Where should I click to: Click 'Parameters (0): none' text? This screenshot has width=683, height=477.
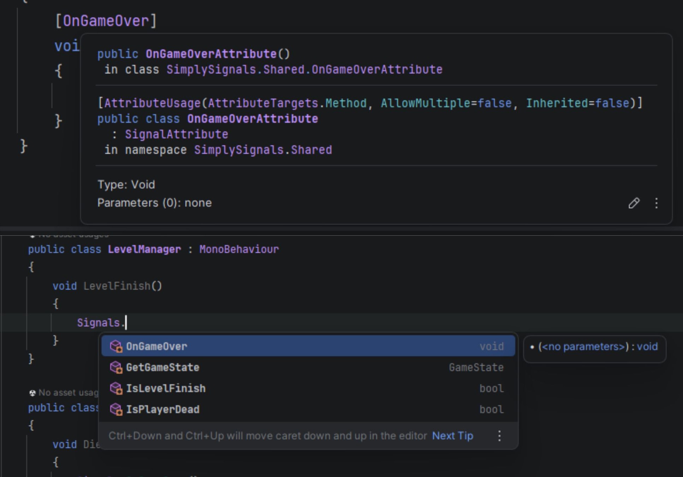click(154, 203)
